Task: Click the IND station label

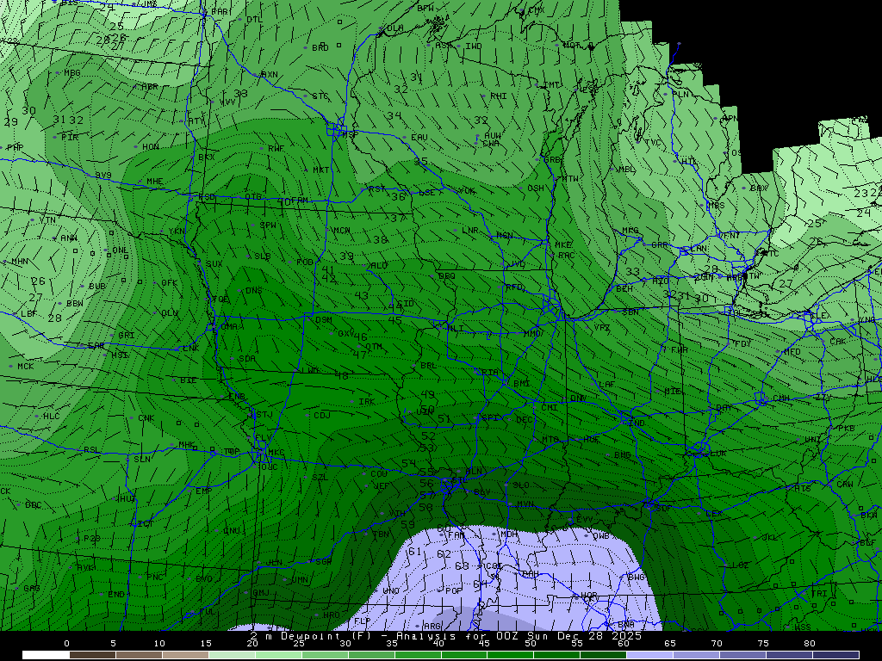Action: point(637,423)
